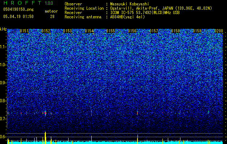227x144 pixels.
Task: Click the Receiving Location value Ogata-vill. Akita-Pref.
Action: click(161, 8)
